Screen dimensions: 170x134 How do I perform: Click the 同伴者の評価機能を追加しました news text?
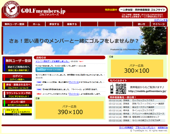tap(67, 89)
